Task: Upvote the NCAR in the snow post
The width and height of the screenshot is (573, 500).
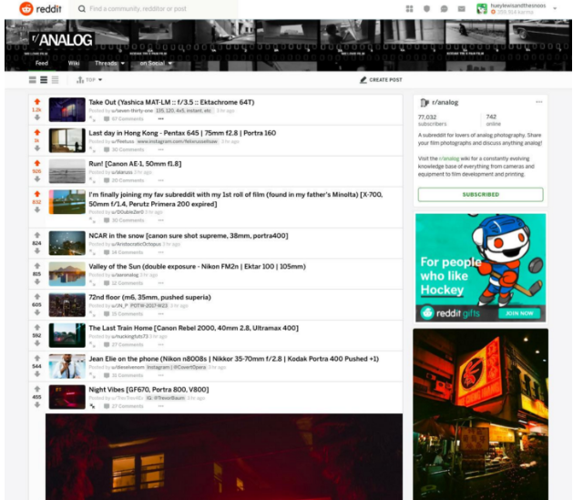Action: (x=37, y=235)
